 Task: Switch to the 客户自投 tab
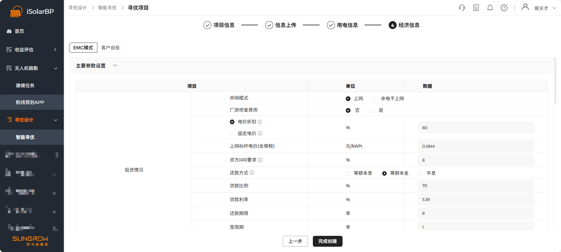[x=110, y=48]
